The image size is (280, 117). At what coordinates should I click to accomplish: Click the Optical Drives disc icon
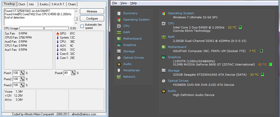pos(119,58)
